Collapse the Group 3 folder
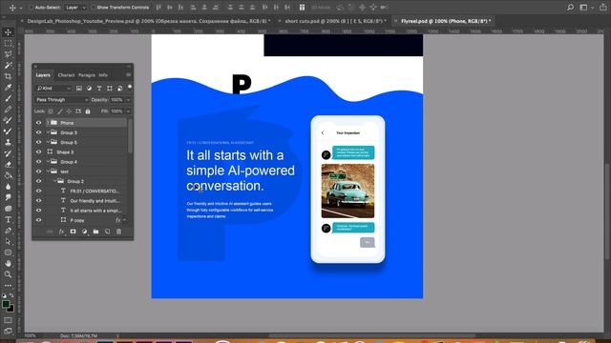Screen dimensions: 611x343 point(48,132)
